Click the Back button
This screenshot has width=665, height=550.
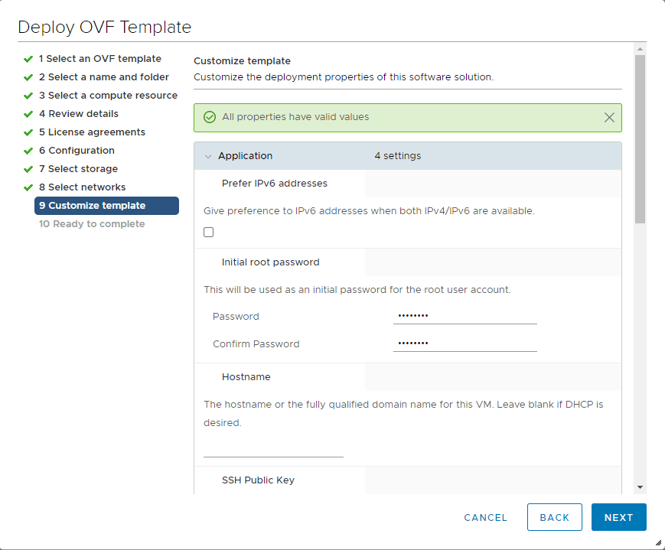pos(554,517)
